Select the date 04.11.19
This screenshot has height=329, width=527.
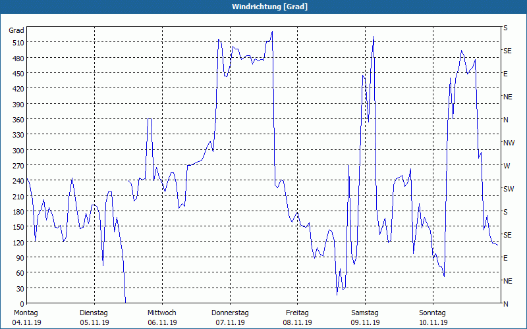coord(26,322)
